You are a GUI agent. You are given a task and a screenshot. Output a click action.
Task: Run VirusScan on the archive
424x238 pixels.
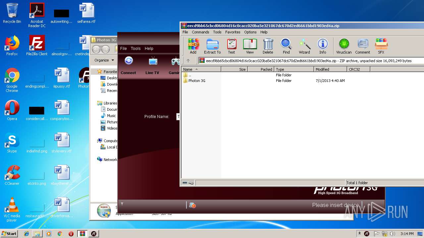click(x=344, y=46)
